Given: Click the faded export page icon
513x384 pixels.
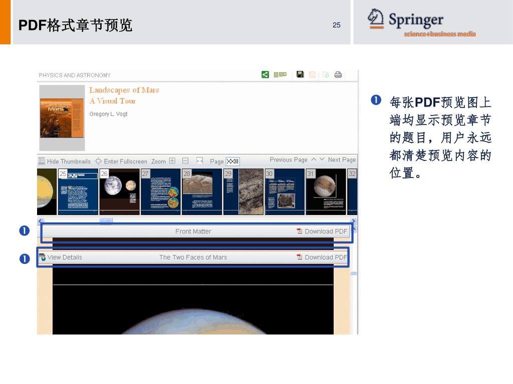Looking at the screenshot, I should click(326, 74).
